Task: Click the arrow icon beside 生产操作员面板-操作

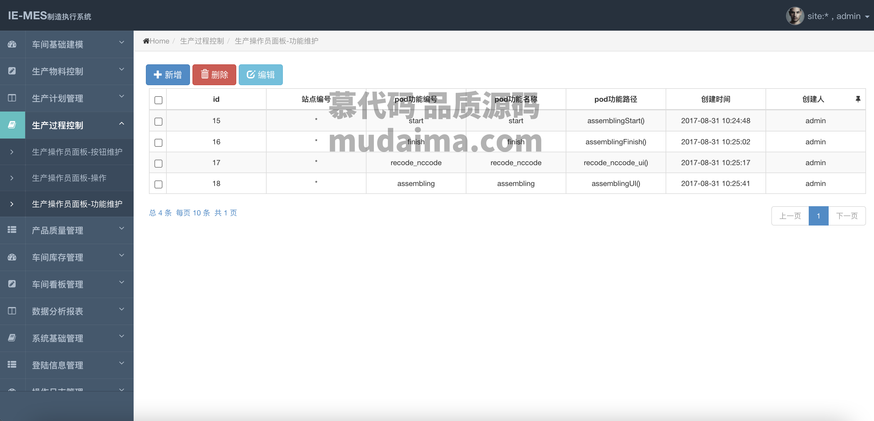Action: coord(12,178)
